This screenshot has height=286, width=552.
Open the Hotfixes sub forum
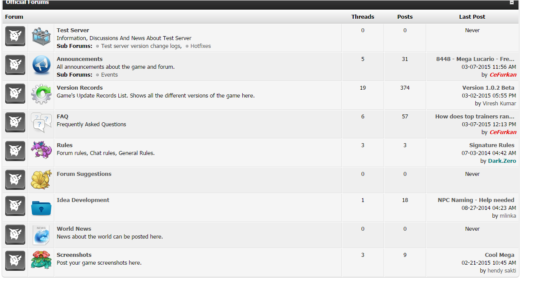[x=201, y=46]
